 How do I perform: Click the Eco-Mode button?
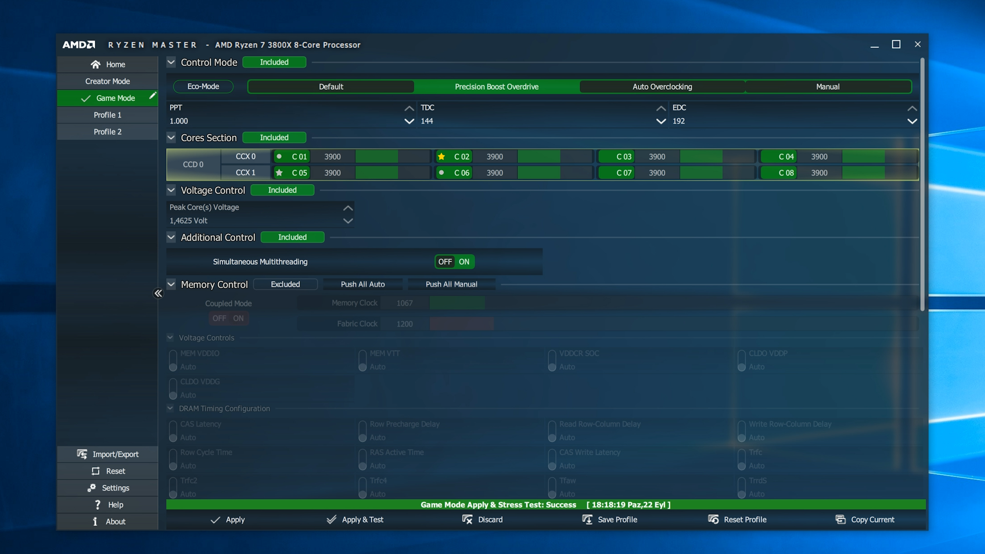coord(203,86)
